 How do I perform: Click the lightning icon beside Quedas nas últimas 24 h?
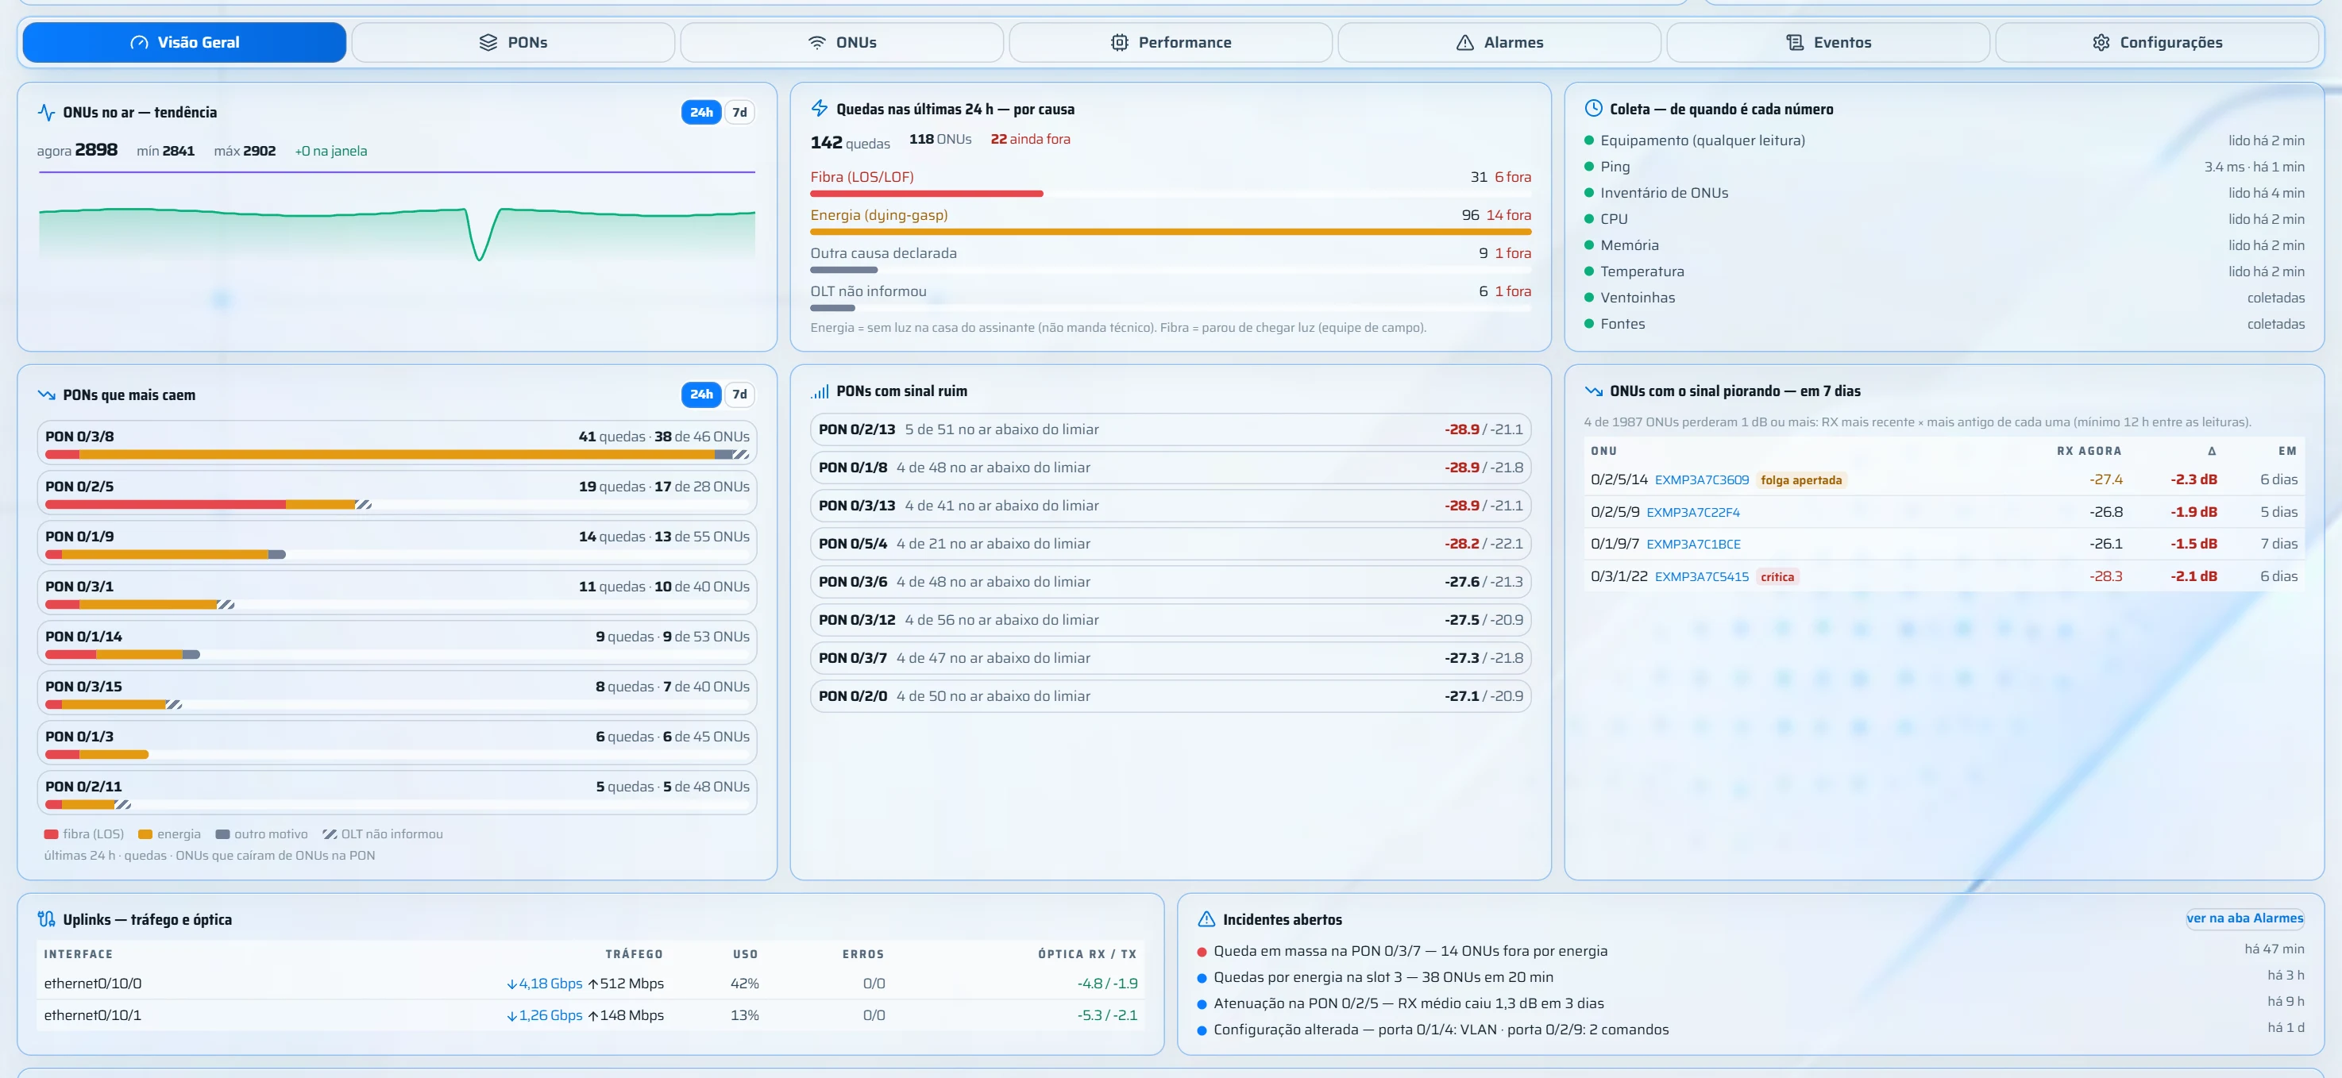[820, 109]
